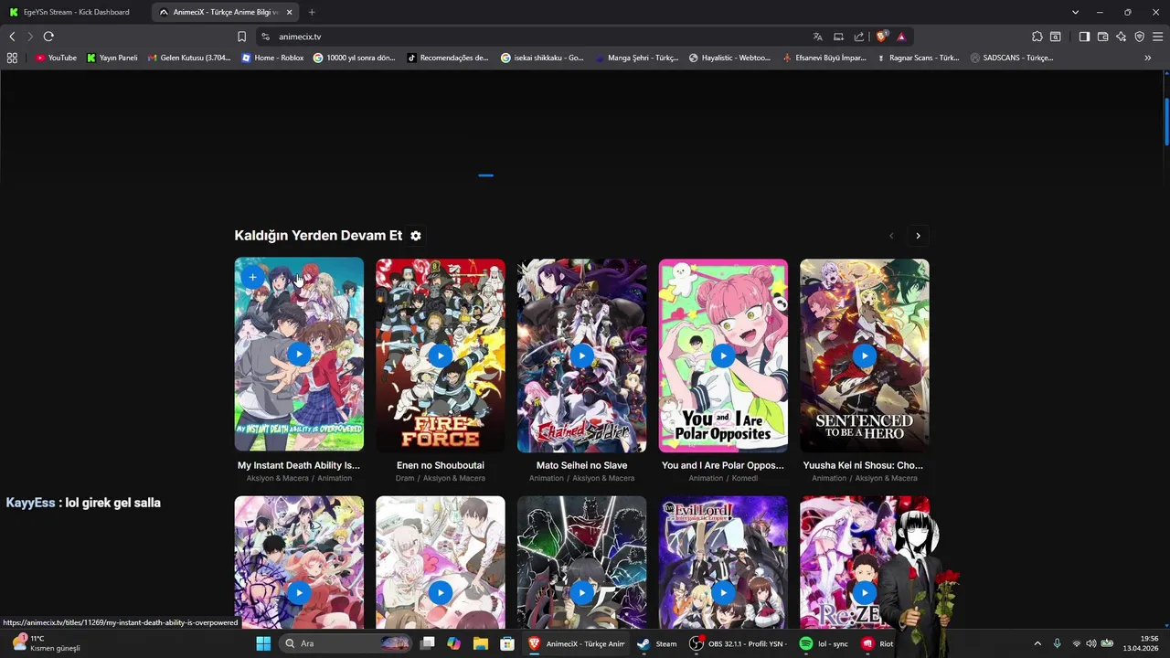Click page vertical scrollbar thumb
Viewport: 1170px width, 658px height.
click(1166, 121)
